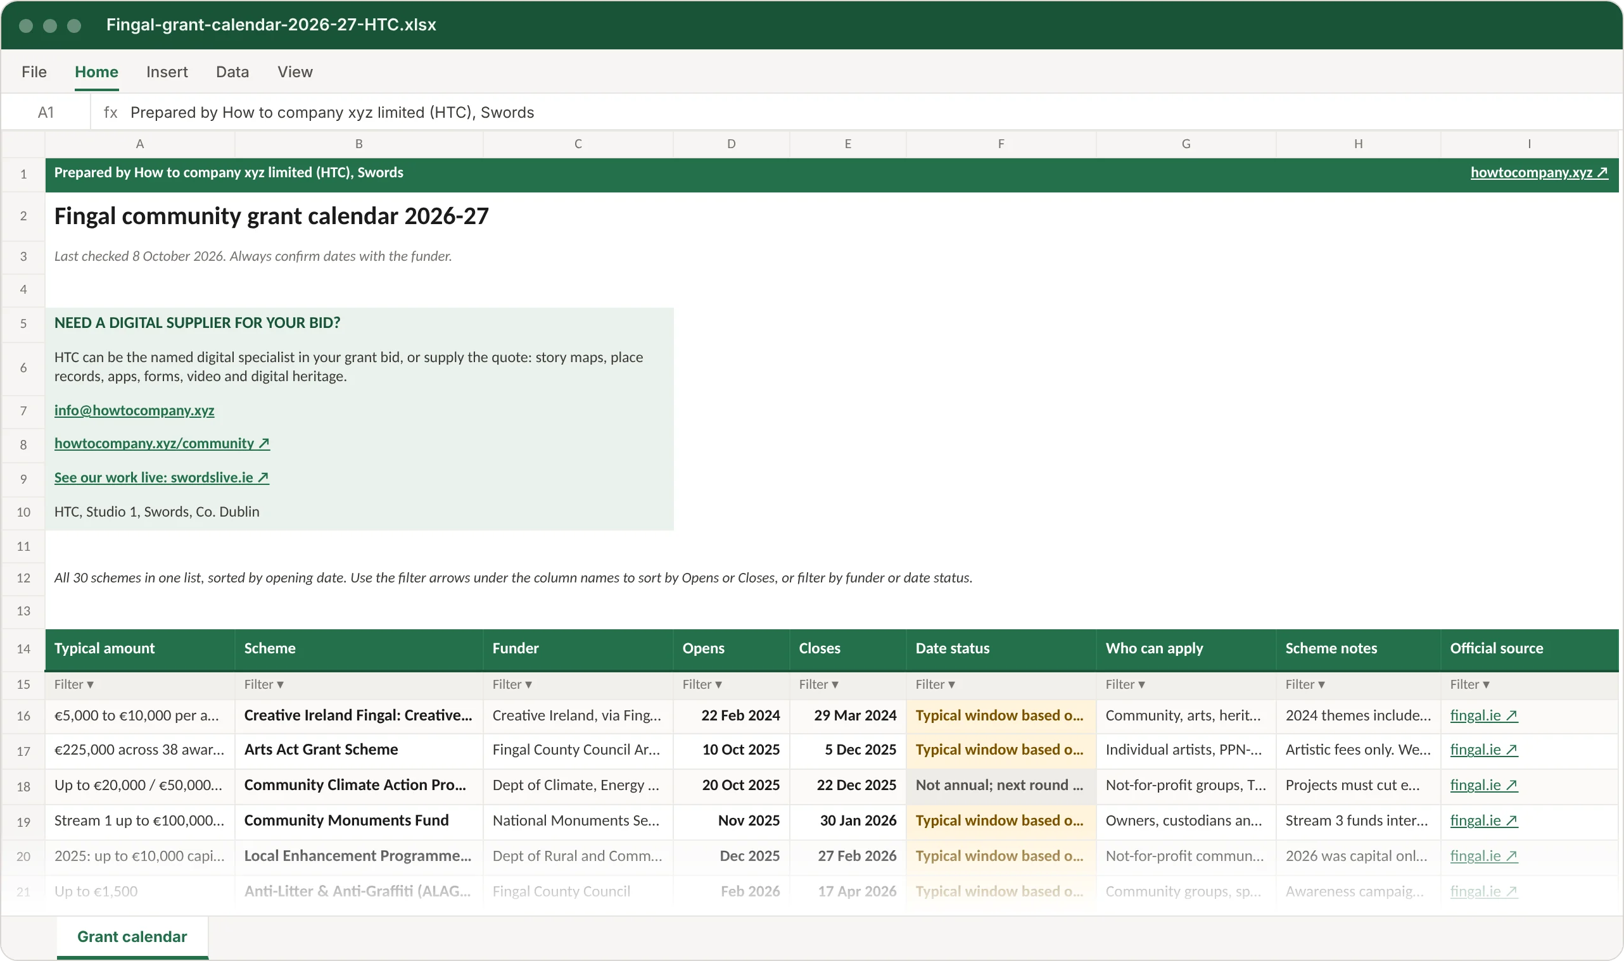This screenshot has height=961, width=1624.
Task: Open fingal.ie link for Community Monuments Fund
Action: 1484,821
